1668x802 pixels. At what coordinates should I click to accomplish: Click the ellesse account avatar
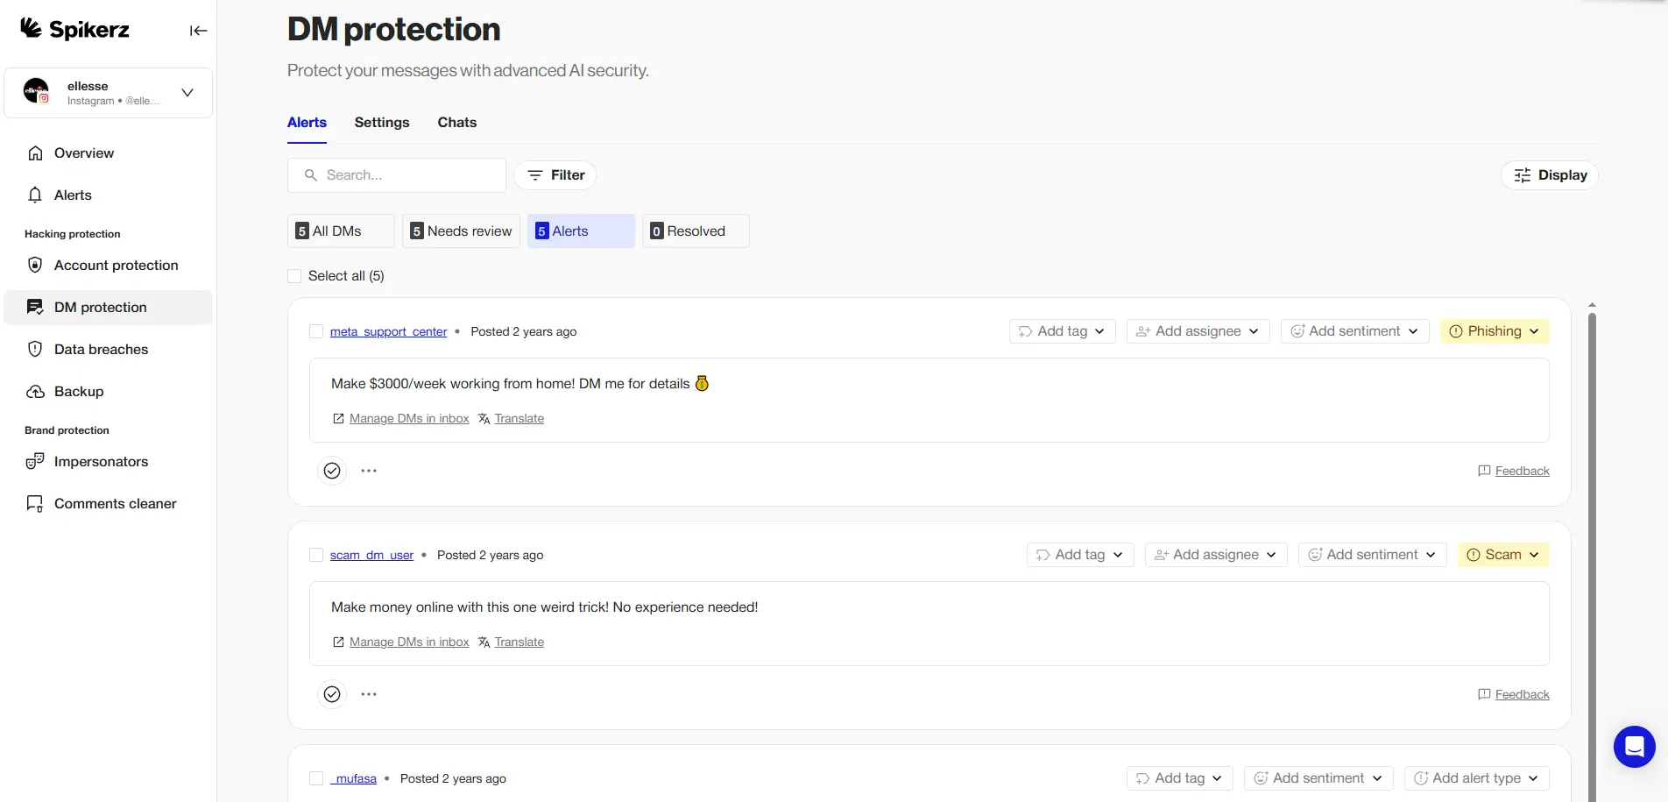click(36, 91)
